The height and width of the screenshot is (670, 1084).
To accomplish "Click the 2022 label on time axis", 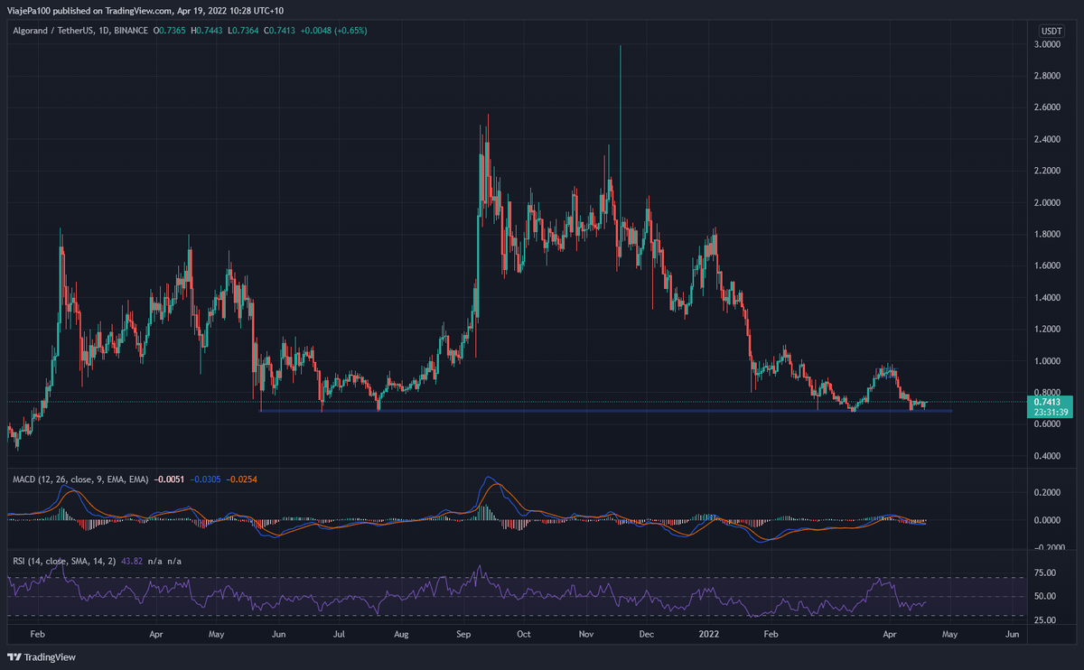I will [x=709, y=636].
